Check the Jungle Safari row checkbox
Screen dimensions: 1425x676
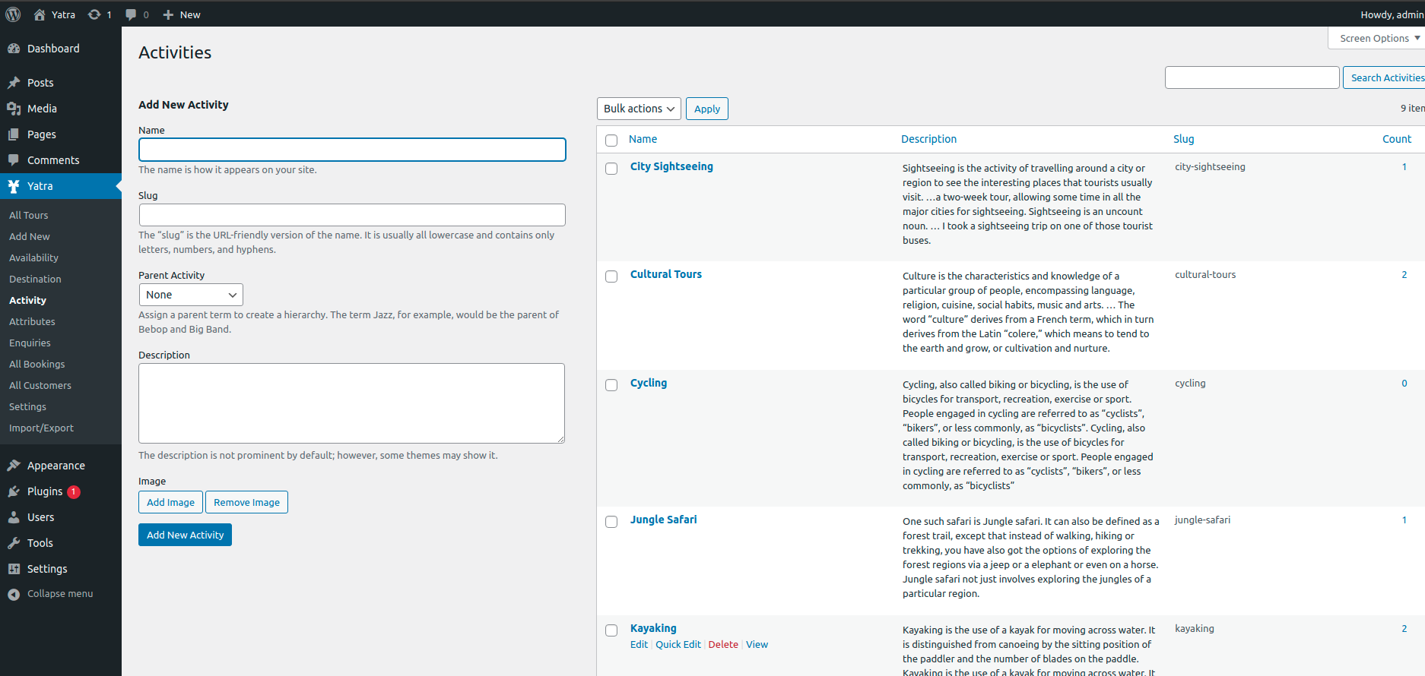611,522
